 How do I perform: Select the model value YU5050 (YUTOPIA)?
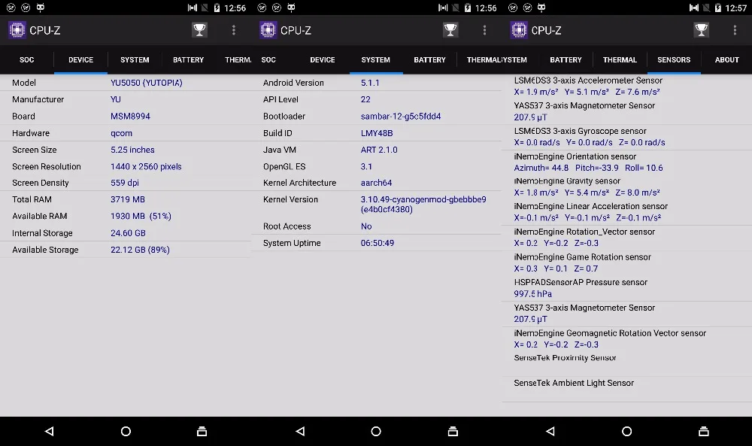click(x=147, y=83)
